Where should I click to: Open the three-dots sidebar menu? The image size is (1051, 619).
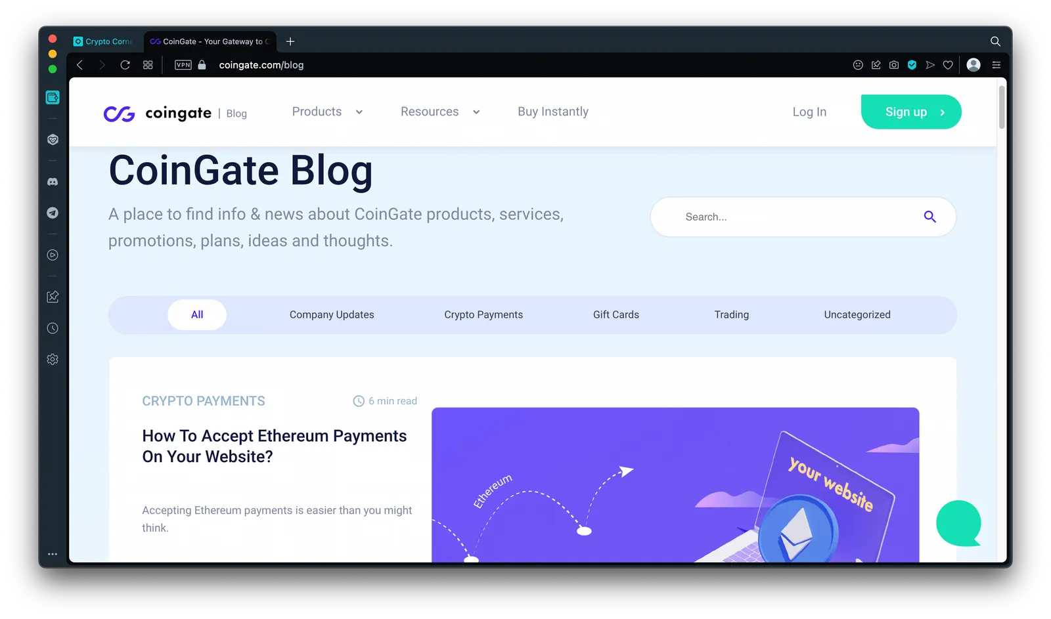[53, 554]
